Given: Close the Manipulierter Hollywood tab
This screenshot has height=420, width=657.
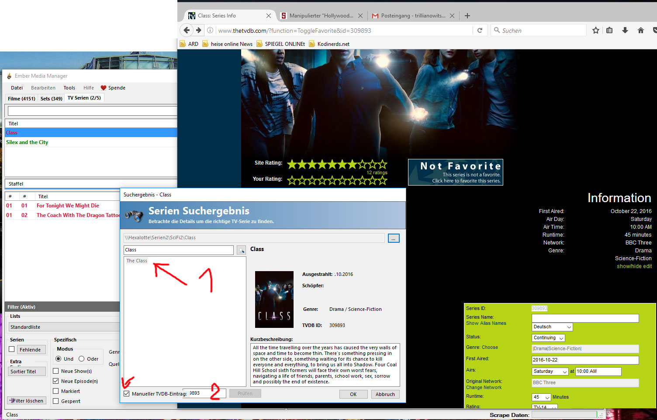Looking at the screenshot, I should pos(360,16).
